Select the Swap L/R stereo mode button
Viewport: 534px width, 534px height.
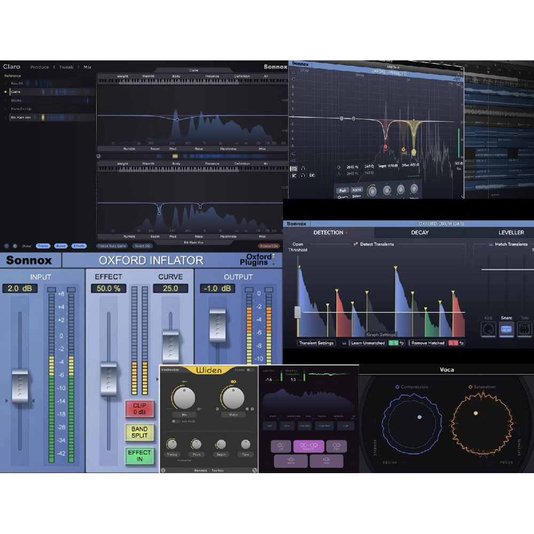tap(309, 446)
